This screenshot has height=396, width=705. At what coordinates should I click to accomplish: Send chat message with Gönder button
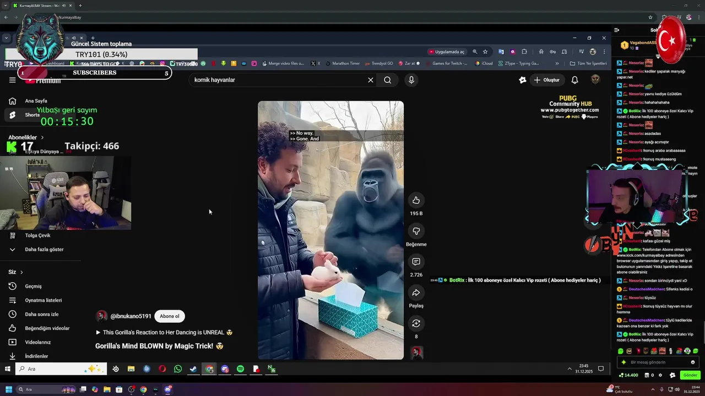690,375
